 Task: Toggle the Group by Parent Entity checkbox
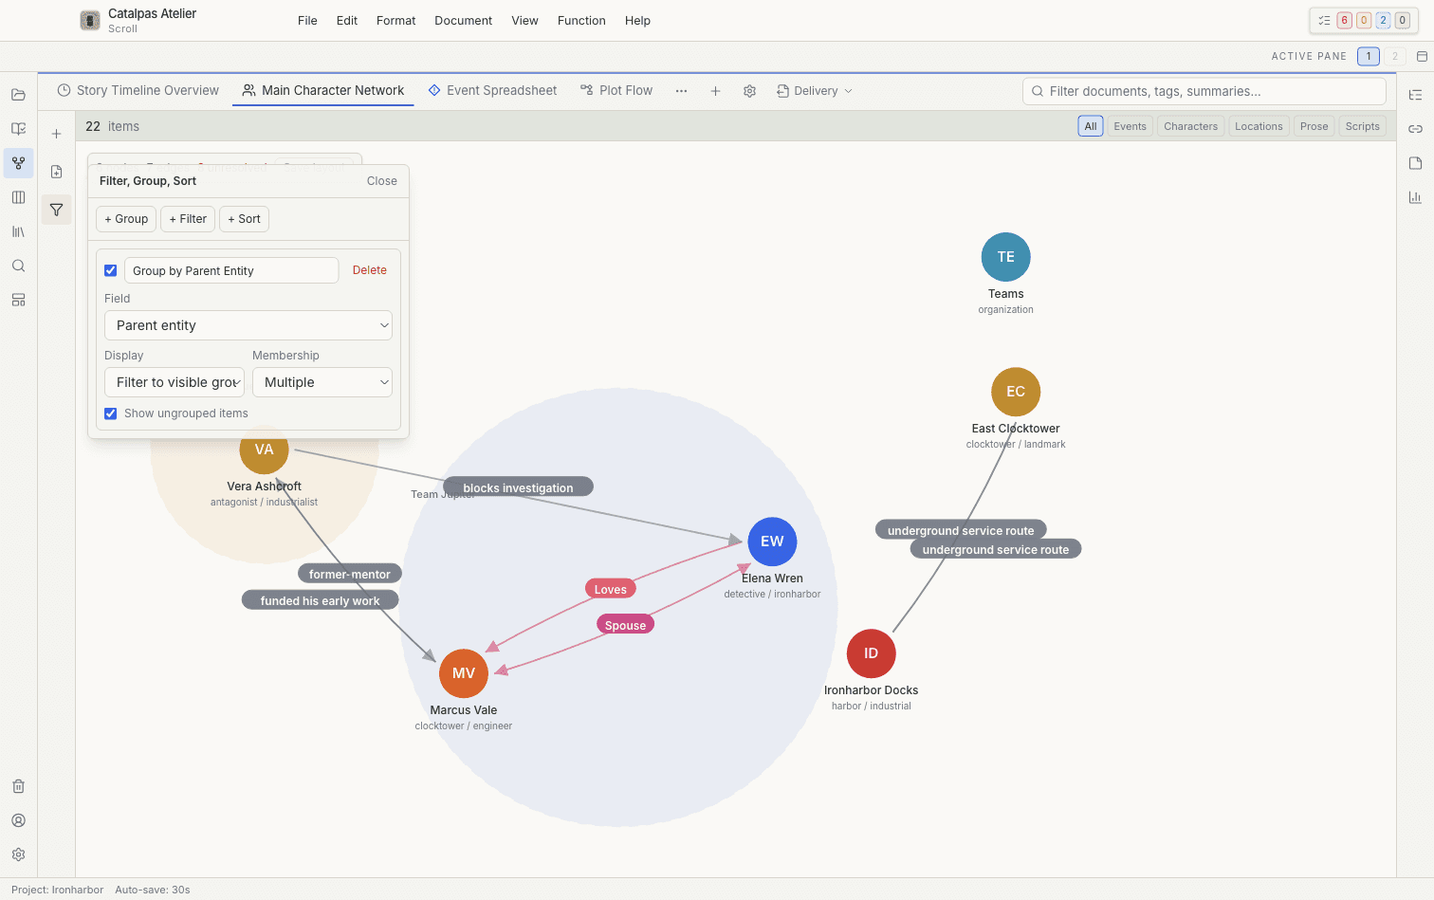tap(111, 270)
